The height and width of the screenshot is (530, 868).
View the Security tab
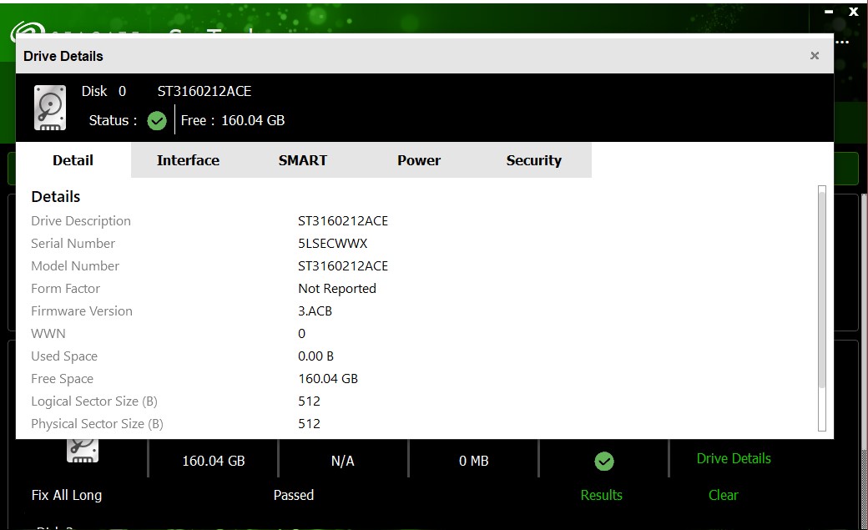533,160
